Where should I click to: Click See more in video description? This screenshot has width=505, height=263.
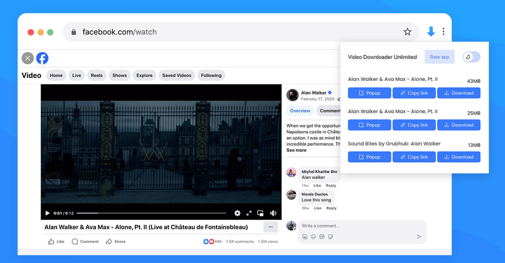[x=296, y=150]
